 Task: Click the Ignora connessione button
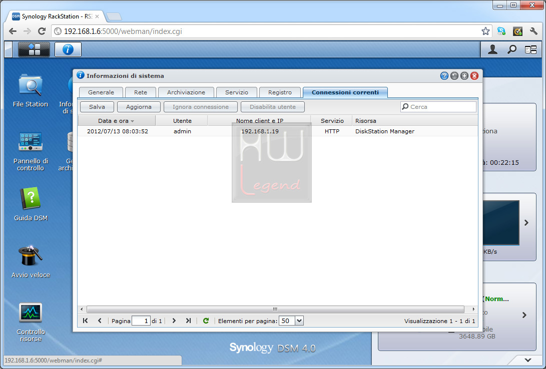201,107
